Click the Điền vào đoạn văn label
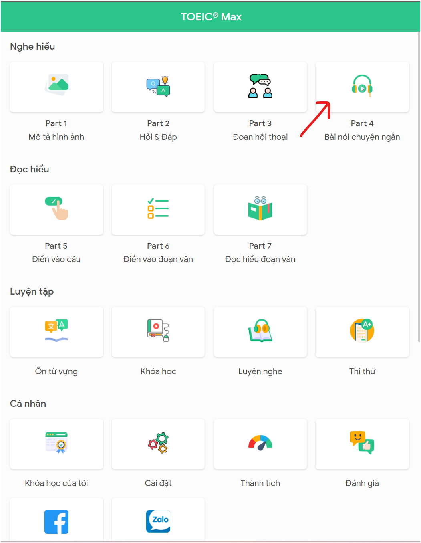Screen dimensions: 421x543 (158, 259)
